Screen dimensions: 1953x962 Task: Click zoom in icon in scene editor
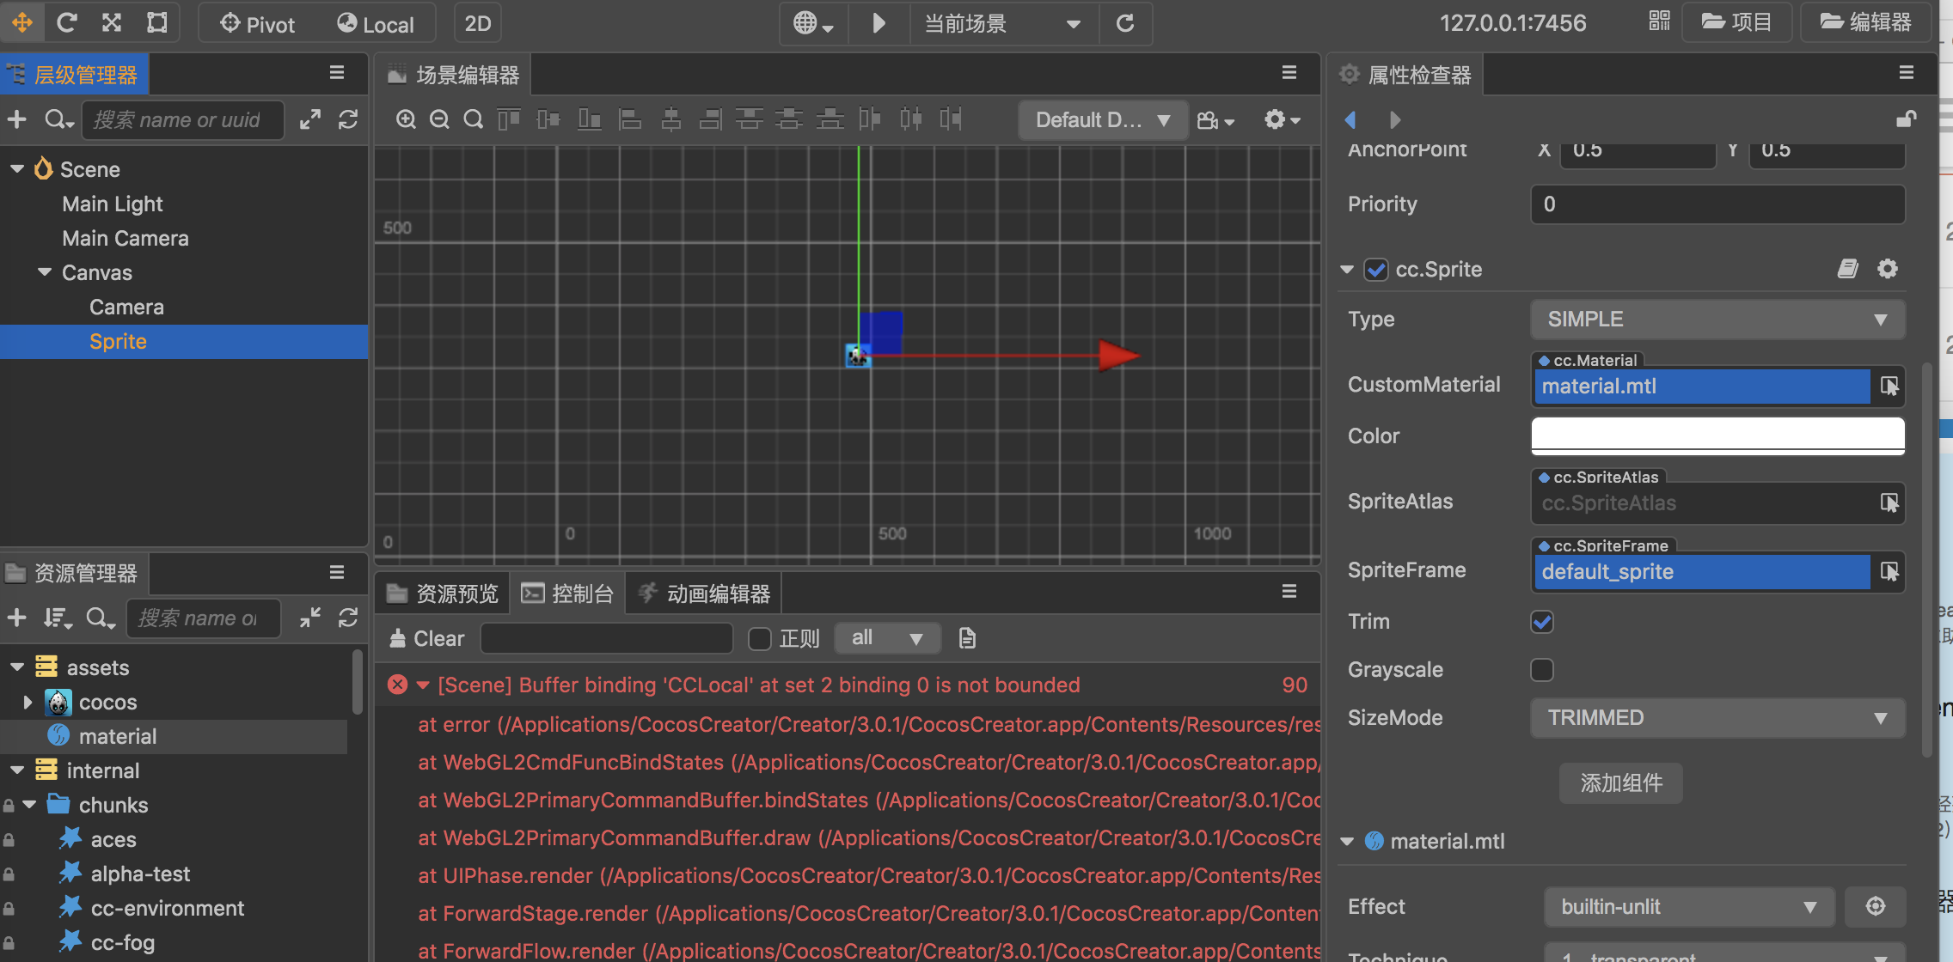(406, 119)
